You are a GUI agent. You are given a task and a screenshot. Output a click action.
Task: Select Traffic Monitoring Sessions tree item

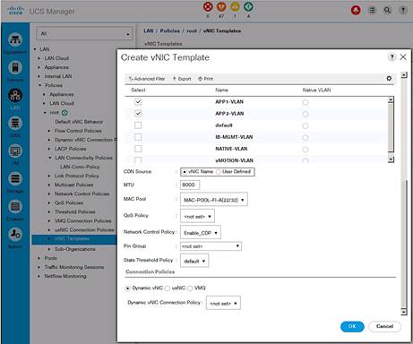tap(74, 267)
